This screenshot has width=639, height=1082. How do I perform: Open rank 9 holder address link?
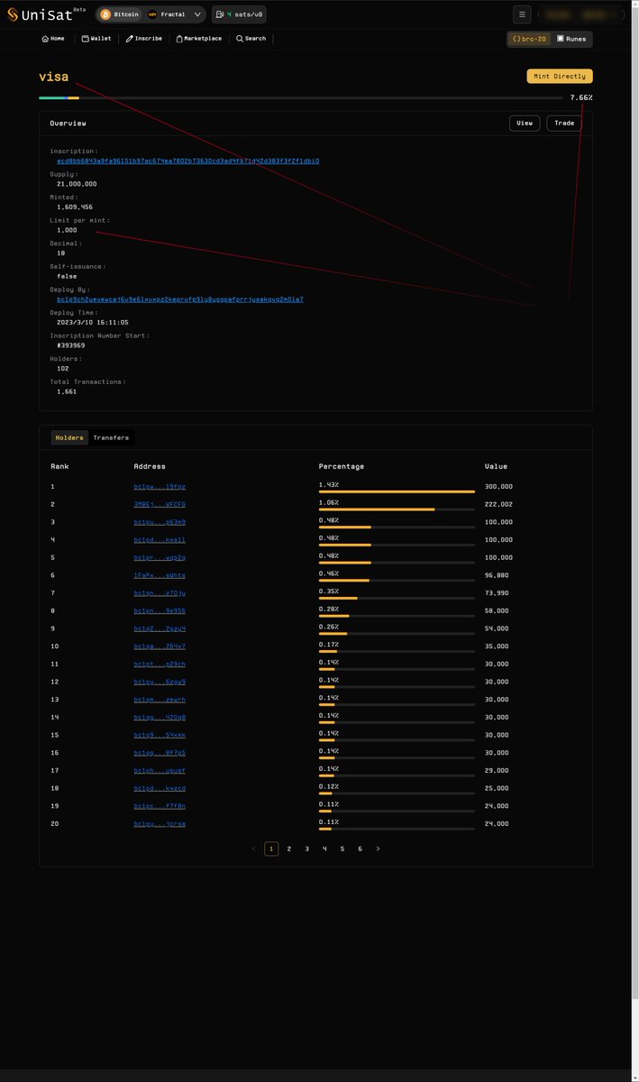click(160, 628)
